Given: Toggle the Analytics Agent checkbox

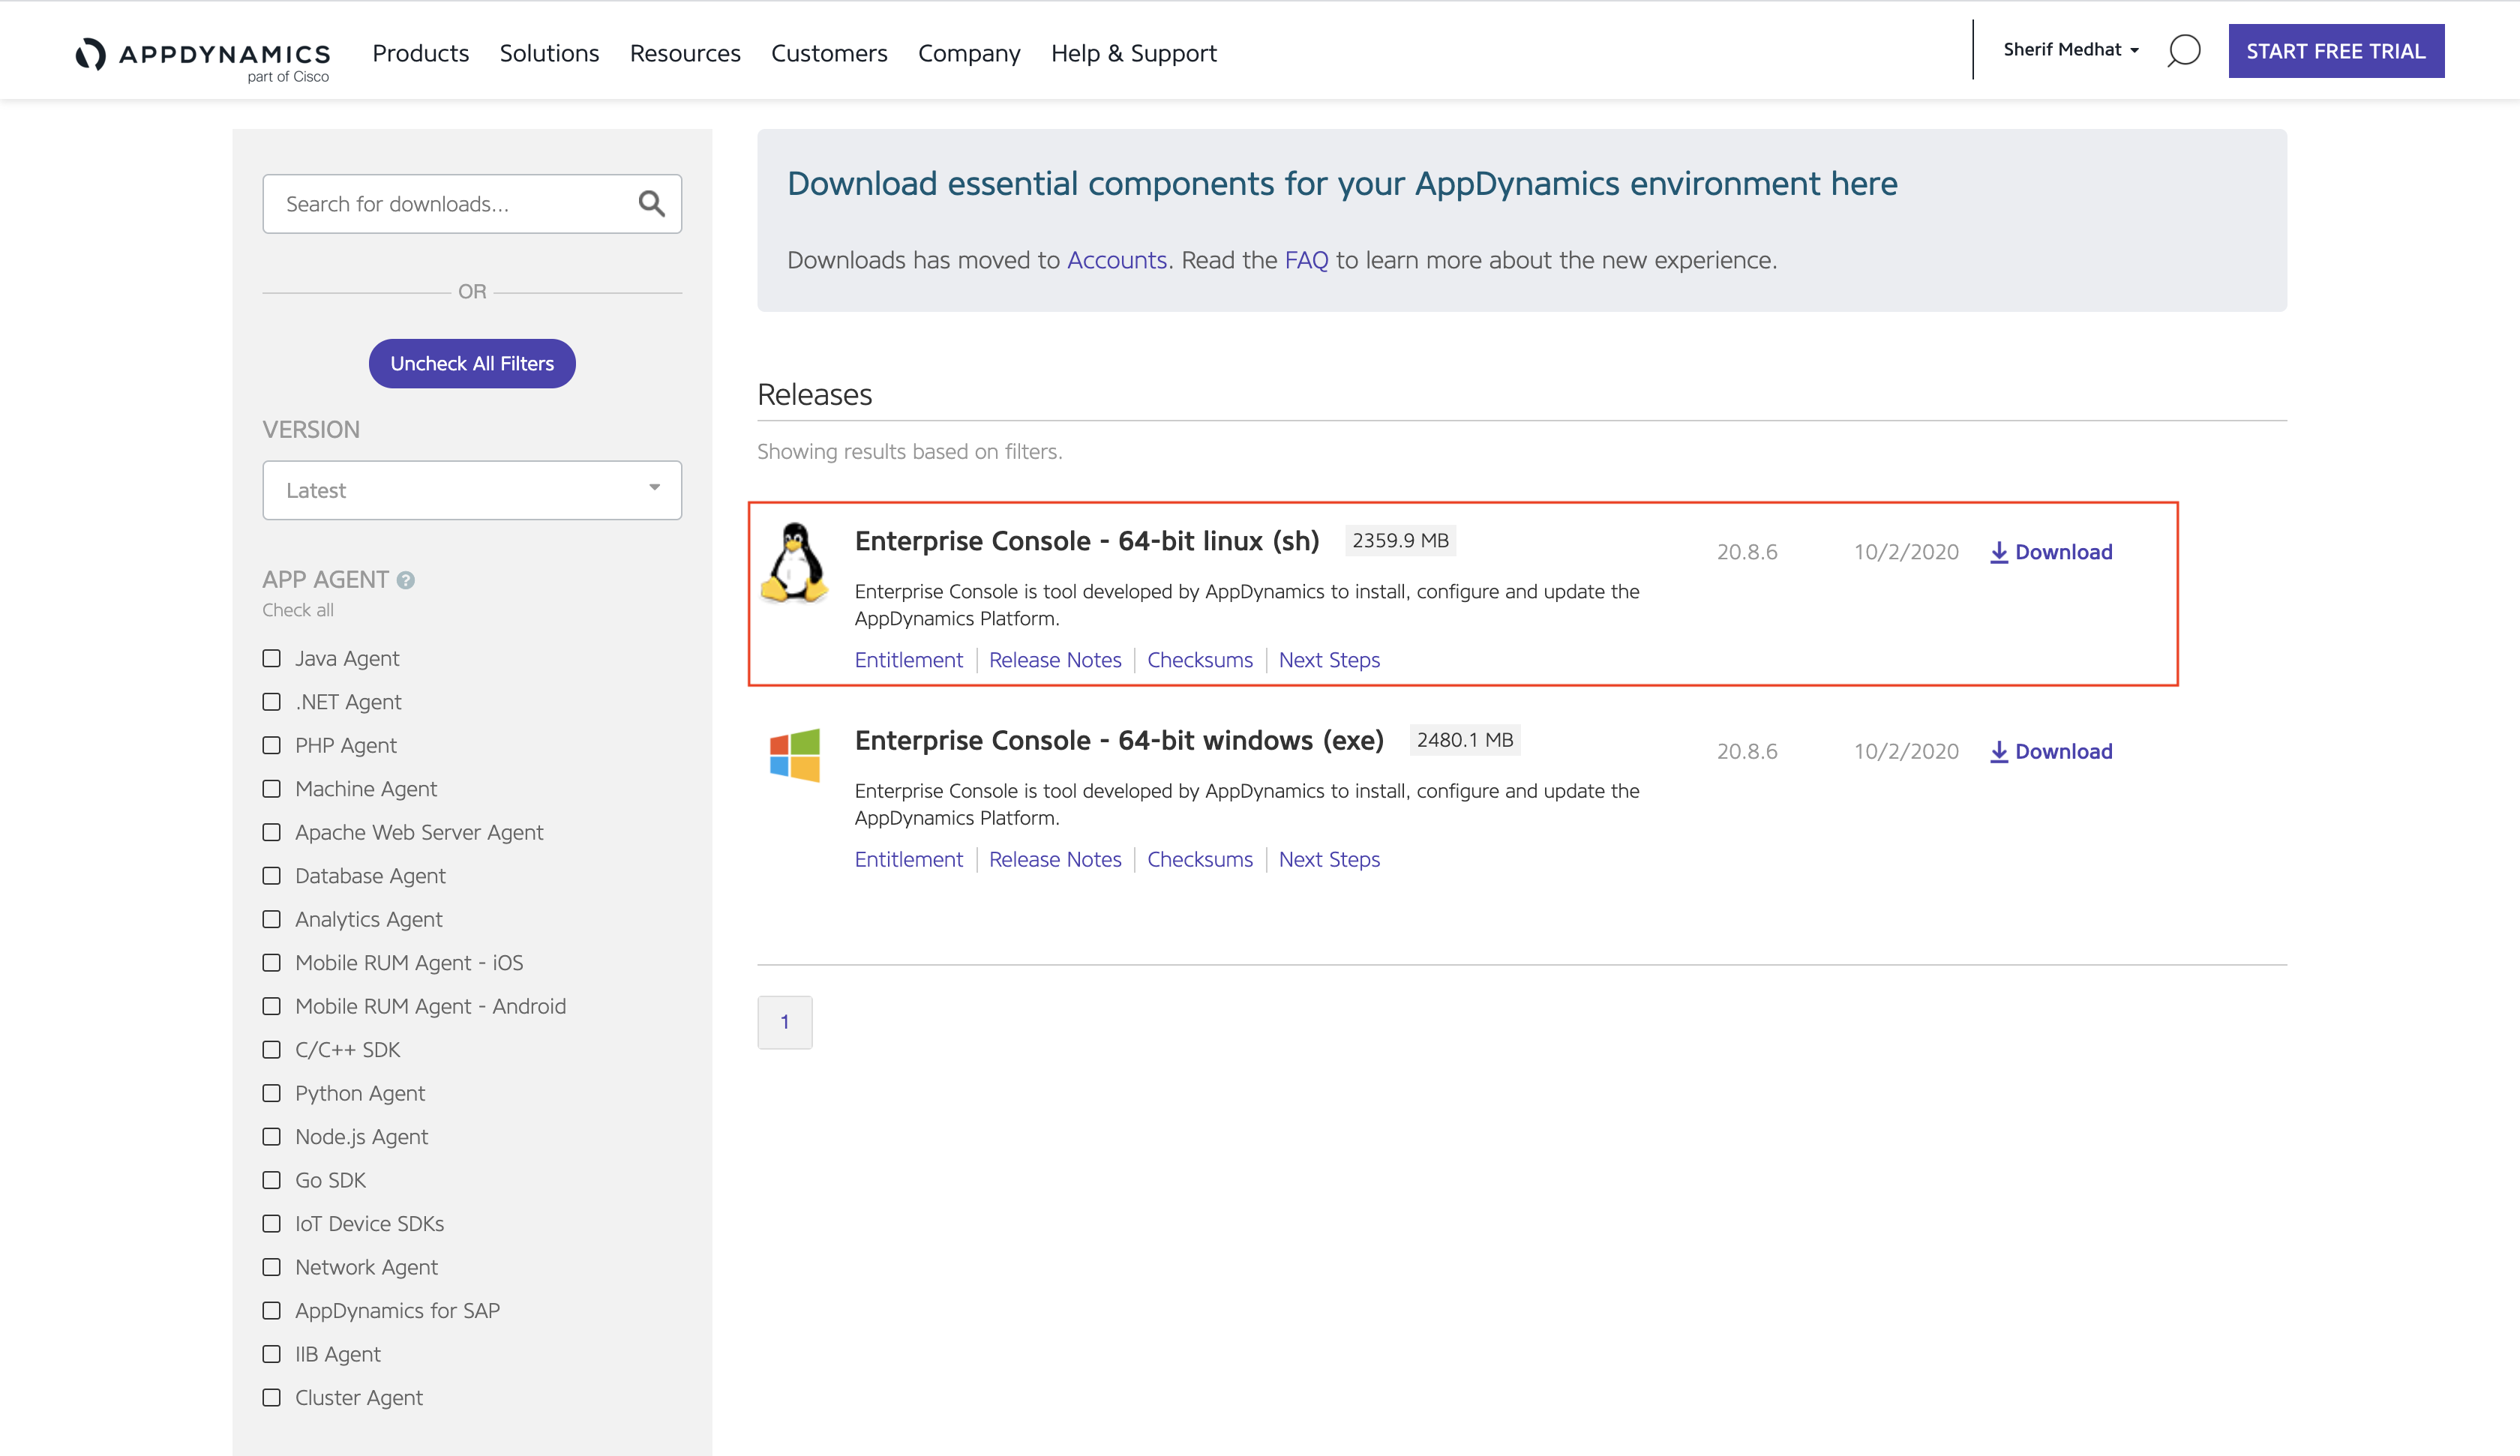Looking at the screenshot, I should coord(271,919).
